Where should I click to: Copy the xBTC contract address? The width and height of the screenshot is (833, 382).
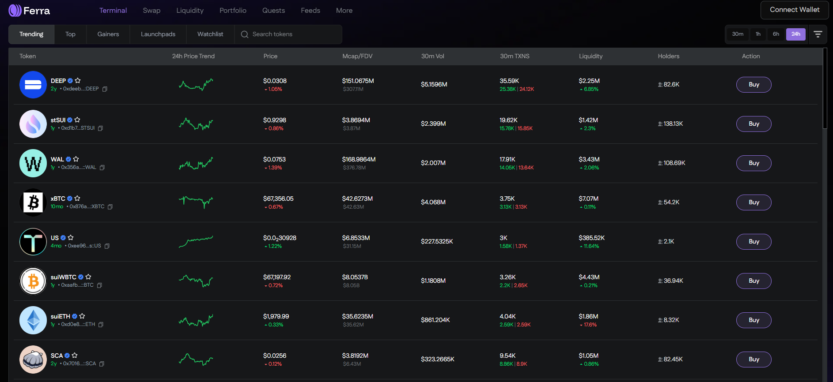point(110,207)
